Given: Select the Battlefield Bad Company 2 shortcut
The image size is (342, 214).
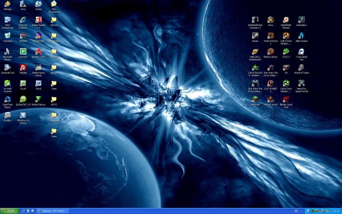Looking at the screenshot, I should coord(255,22).
